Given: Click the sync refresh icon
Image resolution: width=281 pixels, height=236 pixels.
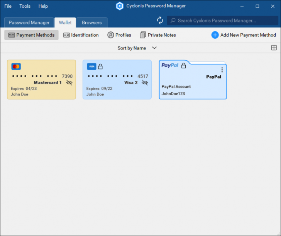Looking at the screenshot, I should point(160,20).
